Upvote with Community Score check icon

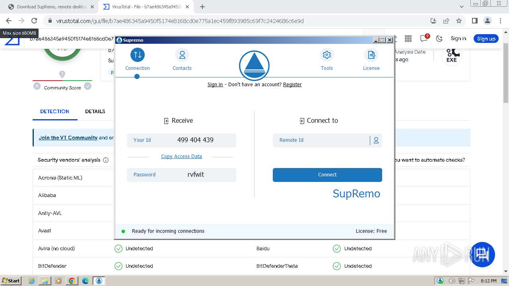[88, 86]
